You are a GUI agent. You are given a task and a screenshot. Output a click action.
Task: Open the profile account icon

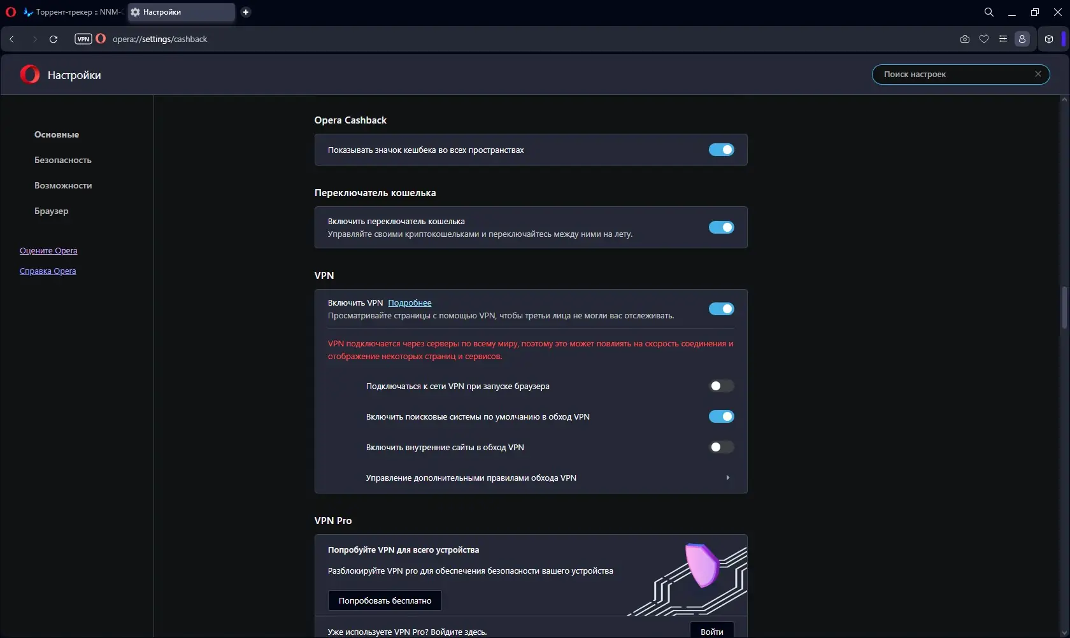click(x=1022, y=39)
